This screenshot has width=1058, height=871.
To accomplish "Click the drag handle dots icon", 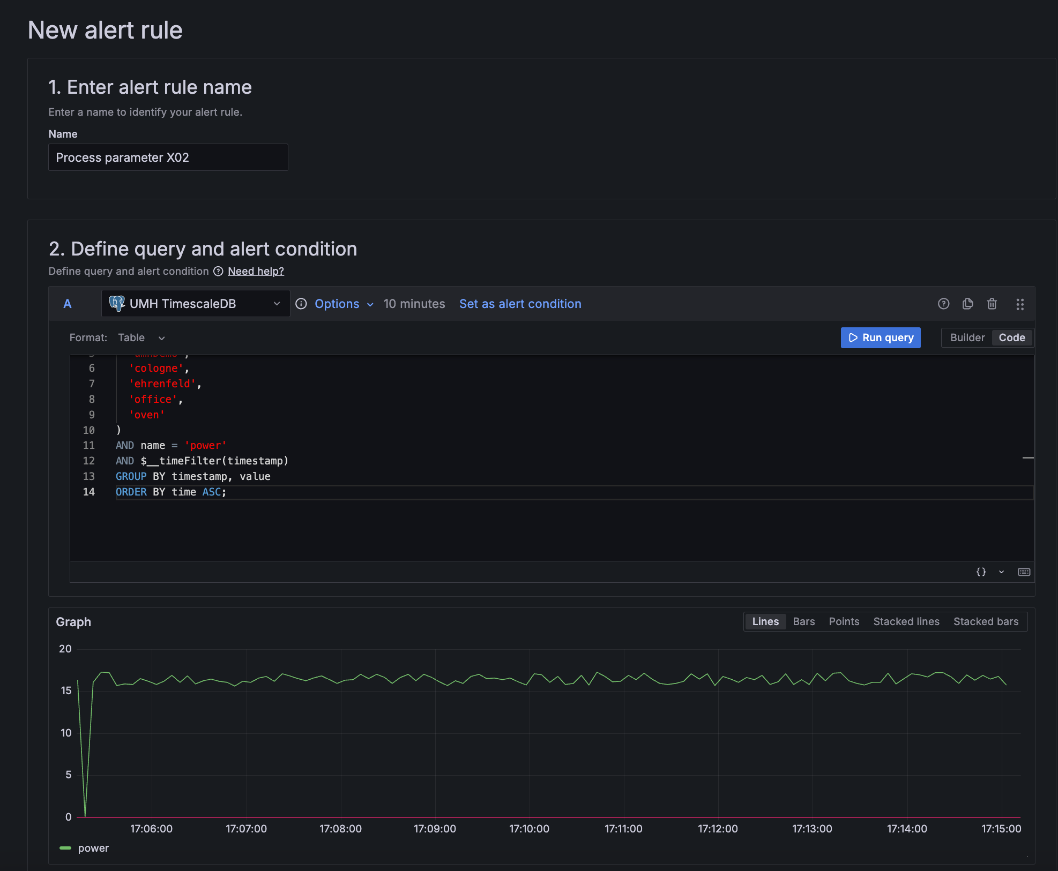I will pos(1019,304).
